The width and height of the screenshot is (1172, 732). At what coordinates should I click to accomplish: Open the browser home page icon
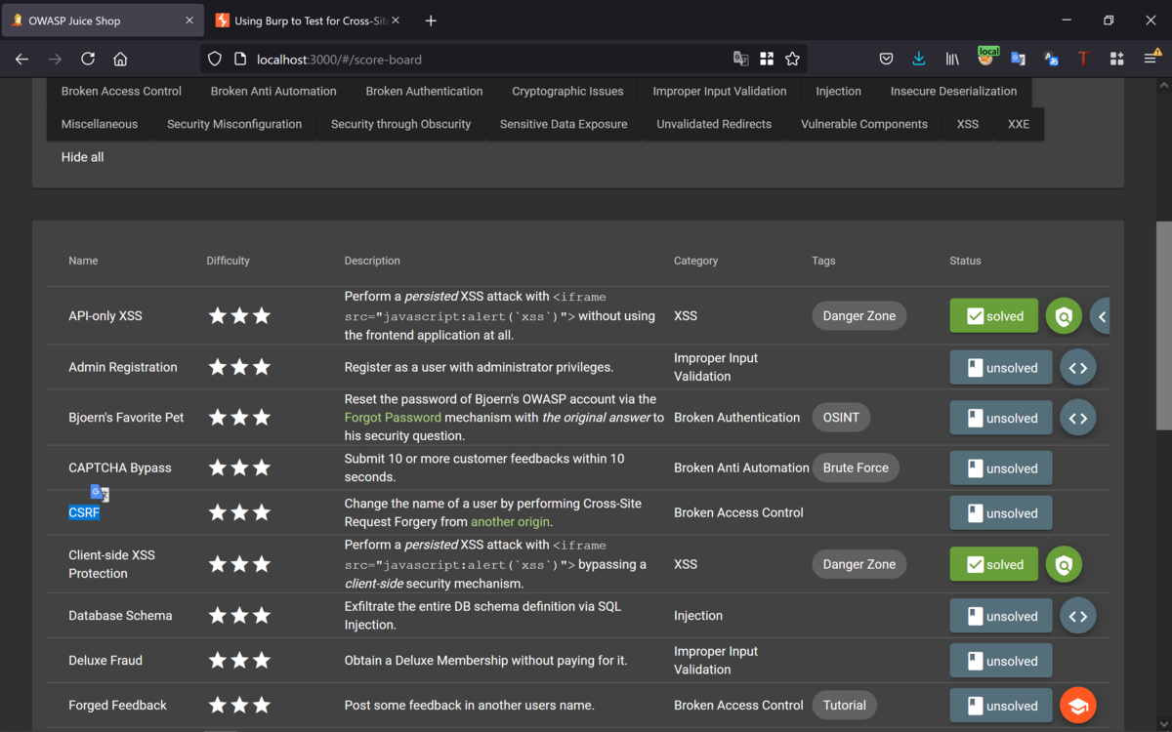click(x=120, y=59)
